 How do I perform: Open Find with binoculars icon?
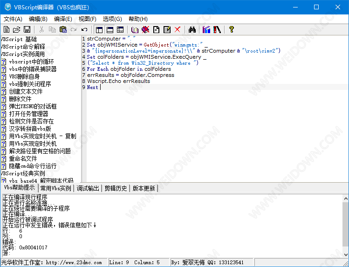point(192,29)
